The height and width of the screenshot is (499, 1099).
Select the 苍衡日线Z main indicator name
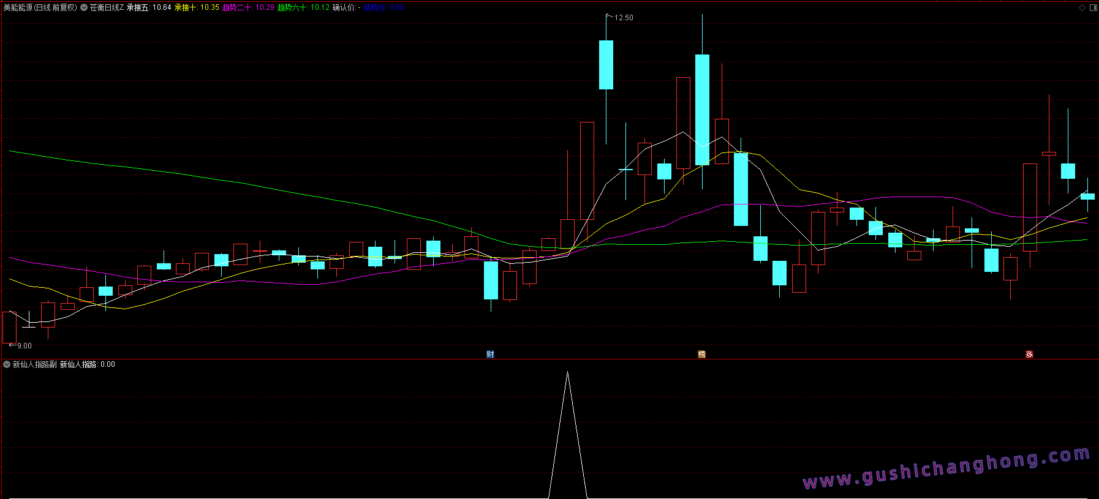(x=107, y=8)
